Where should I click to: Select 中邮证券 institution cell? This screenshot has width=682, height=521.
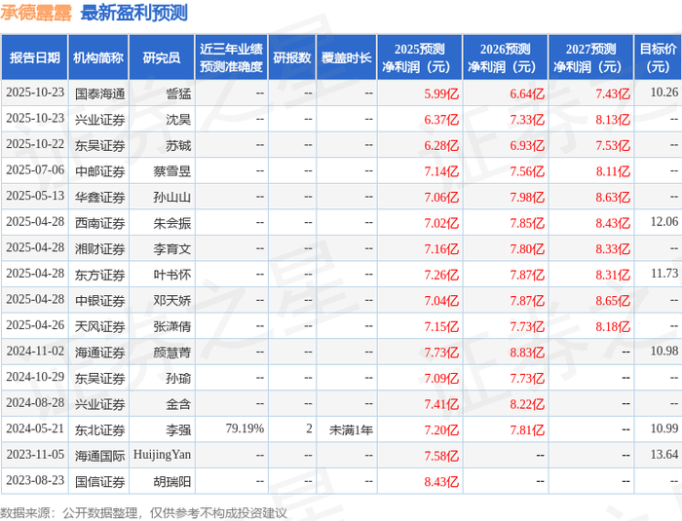click(x=99, y=171)
